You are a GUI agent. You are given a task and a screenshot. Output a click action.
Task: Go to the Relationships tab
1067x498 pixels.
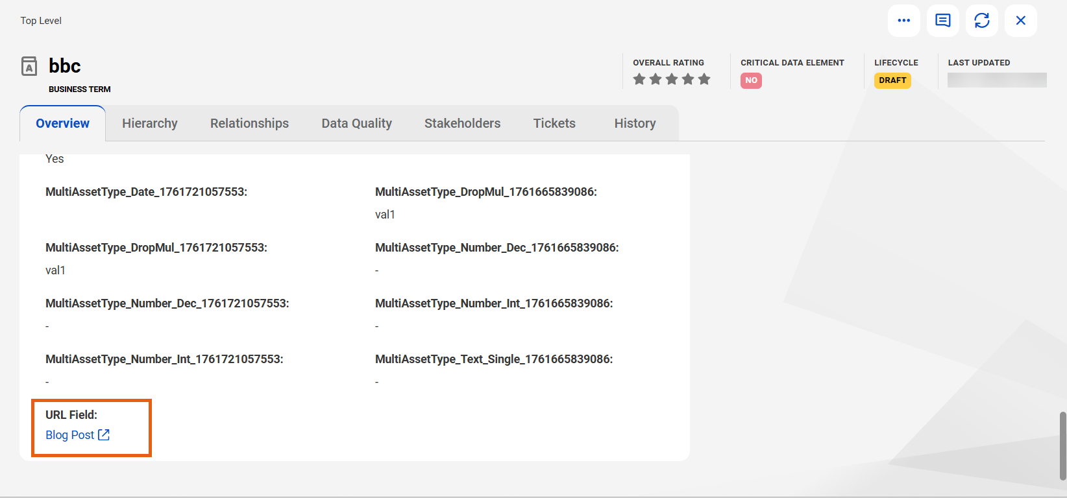[x=249, y=123]
